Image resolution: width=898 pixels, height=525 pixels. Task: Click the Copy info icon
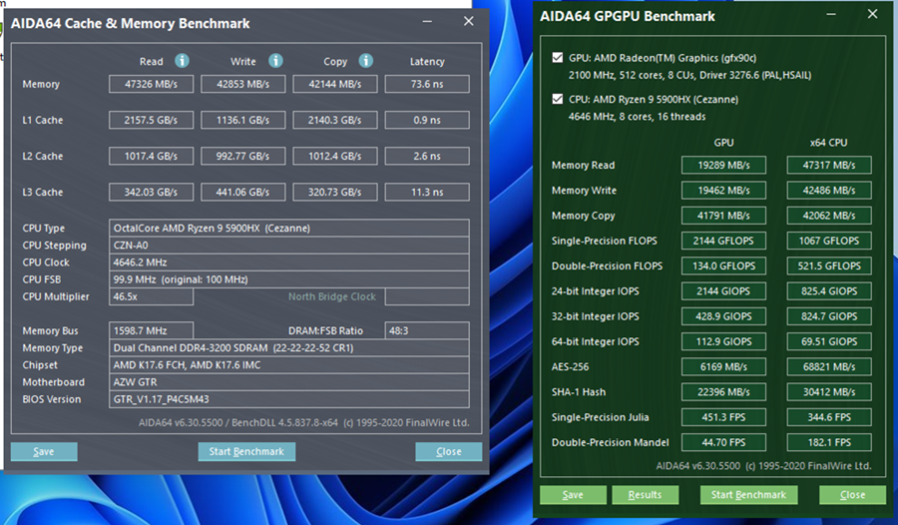click(366, 61)
